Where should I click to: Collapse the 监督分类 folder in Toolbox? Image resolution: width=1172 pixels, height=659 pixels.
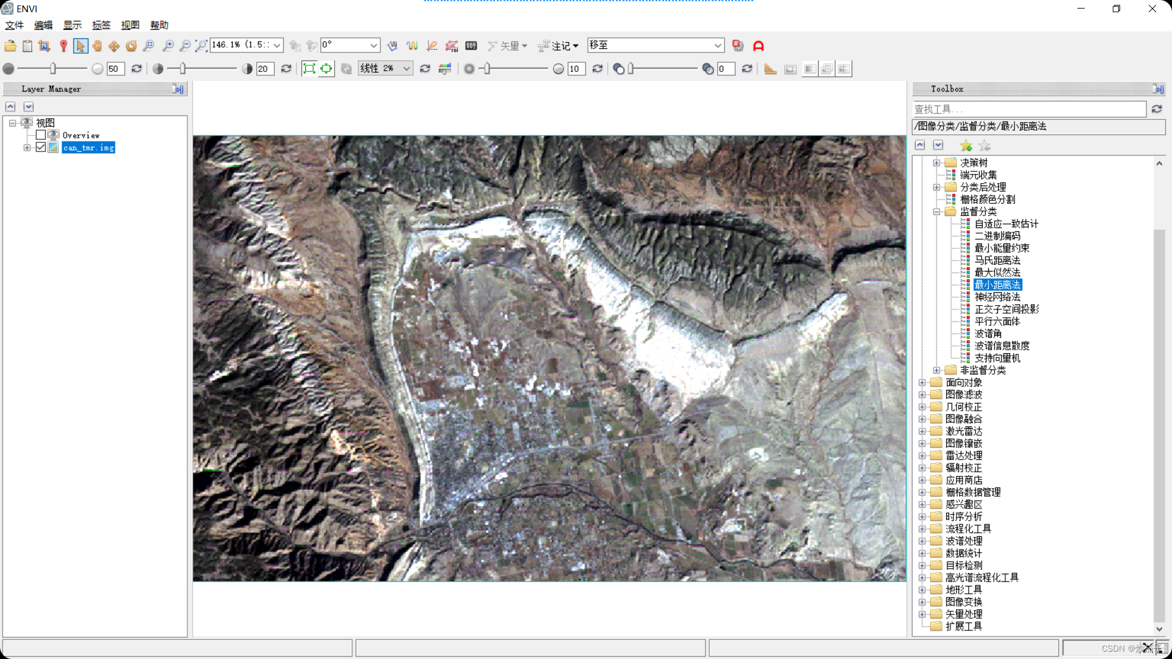click(x=936, y=212)
